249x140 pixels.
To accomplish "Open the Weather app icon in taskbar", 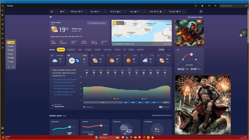I will click(x=152, y=137).
